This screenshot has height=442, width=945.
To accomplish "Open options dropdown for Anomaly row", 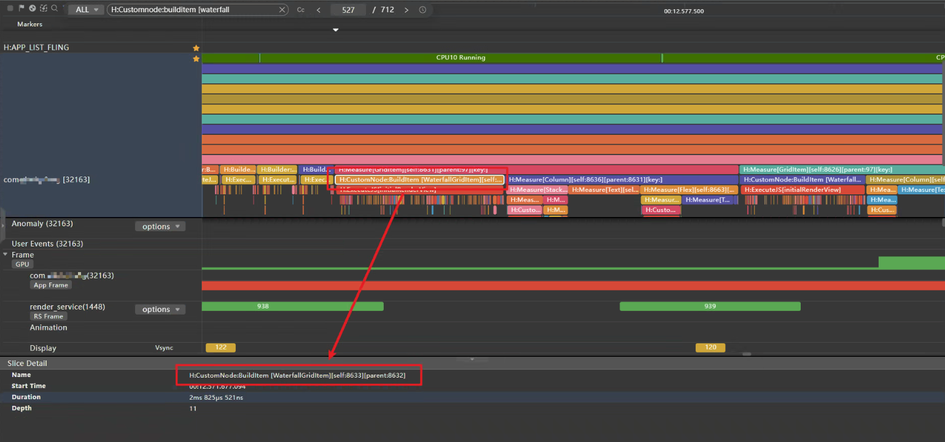I will 160,226.
